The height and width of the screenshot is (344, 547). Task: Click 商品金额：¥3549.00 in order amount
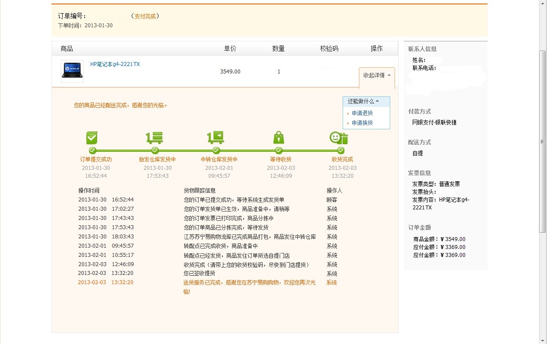coord(439,239)
